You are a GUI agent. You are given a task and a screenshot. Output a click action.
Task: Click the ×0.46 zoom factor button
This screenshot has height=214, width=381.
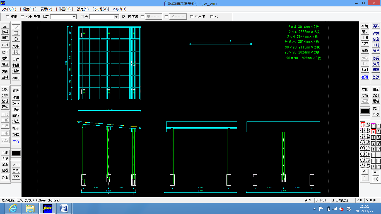(371, 200)
